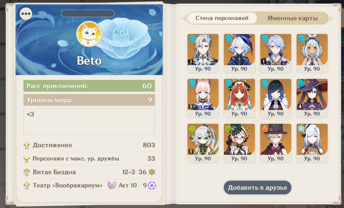
Task: Click the purple star icon next to 9
Action: 152,186
